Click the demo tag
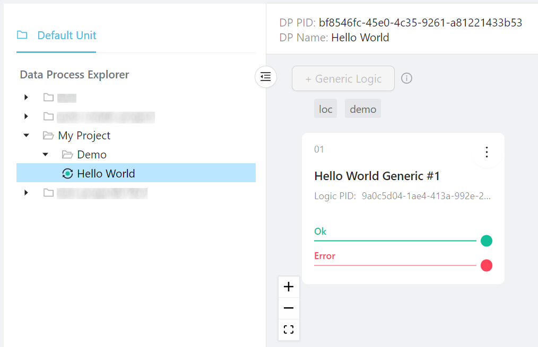The image size is (538, 347). (363, 109)
